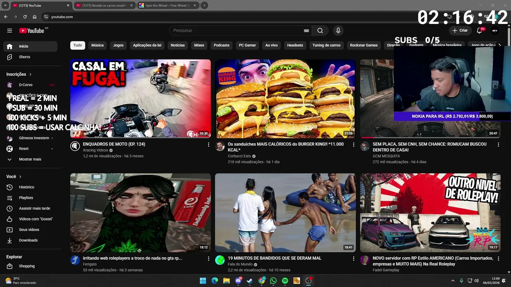Open Discord from the taskbar

pos(238,281)
